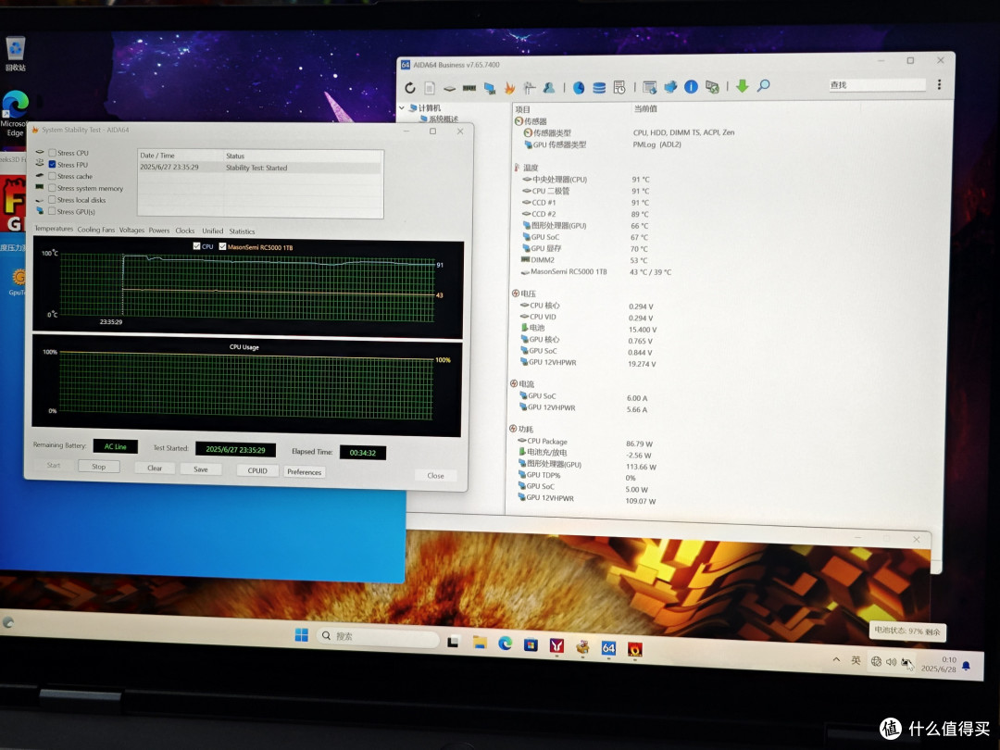Screen dimensions: 1000x750
Task: Click the blue pie chart icon in AIDA64 toolbar
Action: click(579, 87)
